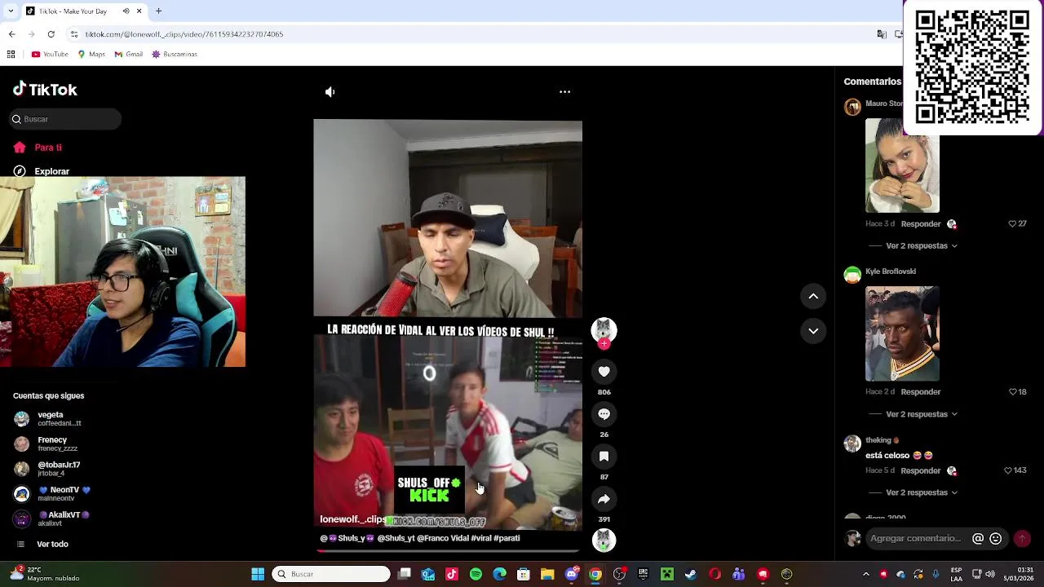The width and height of the screenshot is (1044, 587).
Task: Go to previous video with up arrow
Action: 813,297
